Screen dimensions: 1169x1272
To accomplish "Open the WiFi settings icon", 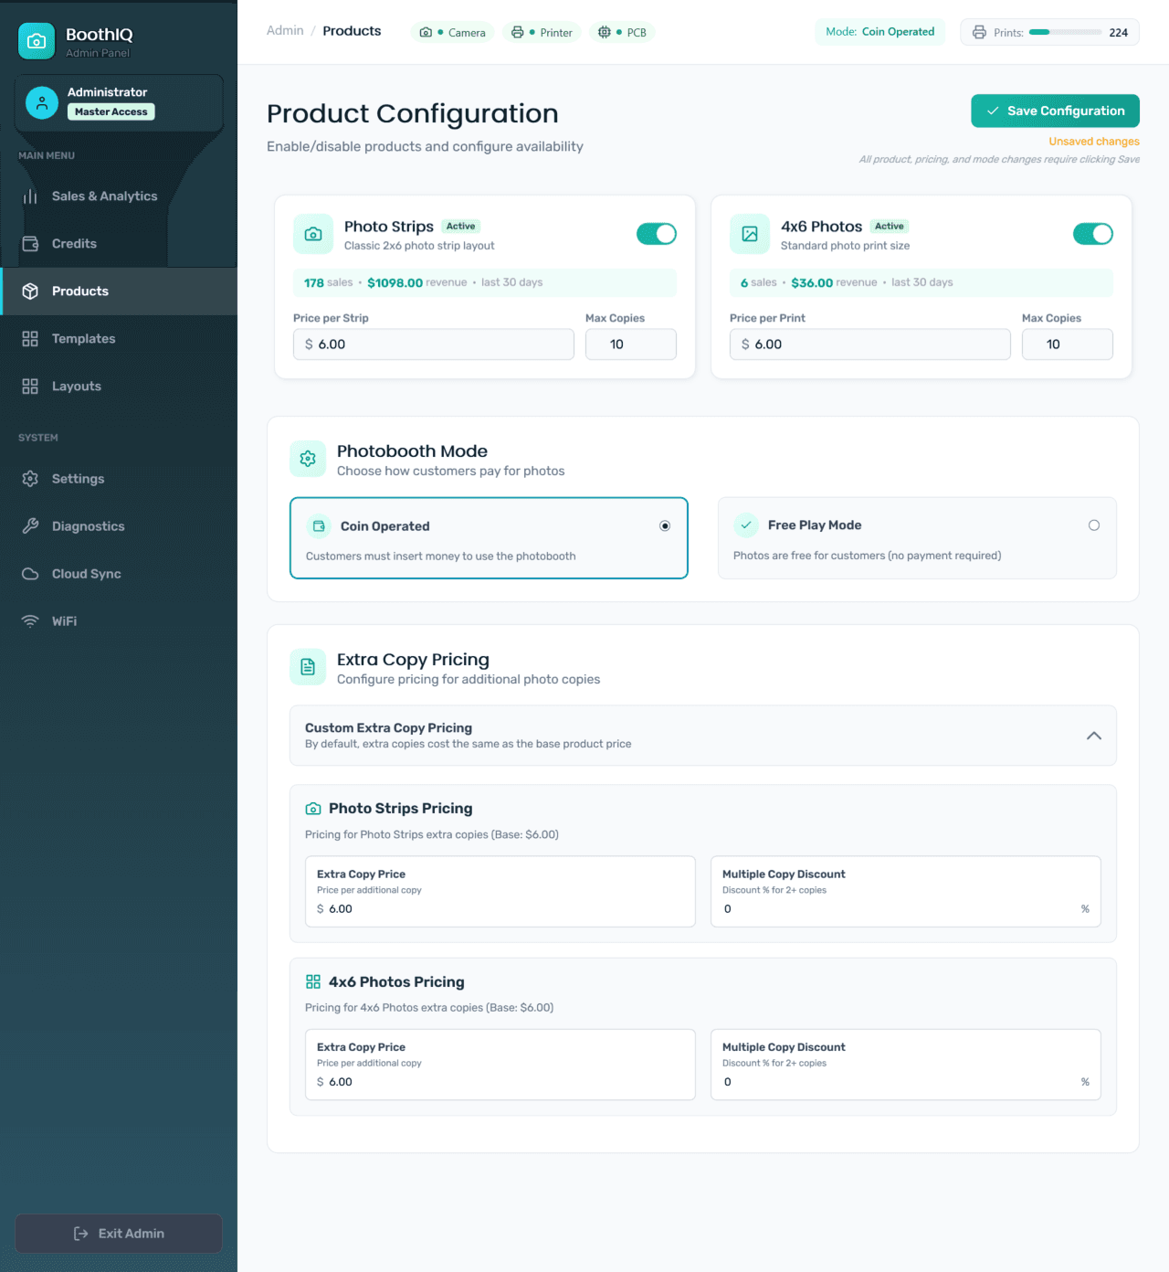I will [30, 621].
